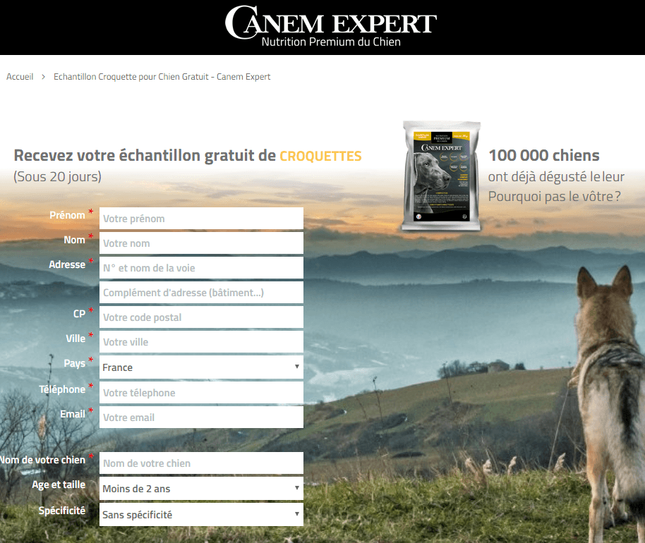Focus the Votre code postal field
The width and height of the screenshot is (645, 543).
point(201,317)
